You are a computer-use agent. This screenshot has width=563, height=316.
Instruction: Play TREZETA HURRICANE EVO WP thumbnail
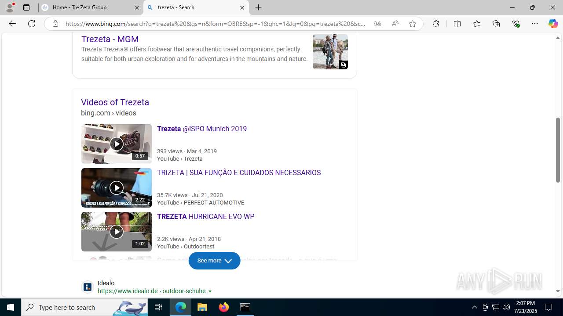point(117,232)
